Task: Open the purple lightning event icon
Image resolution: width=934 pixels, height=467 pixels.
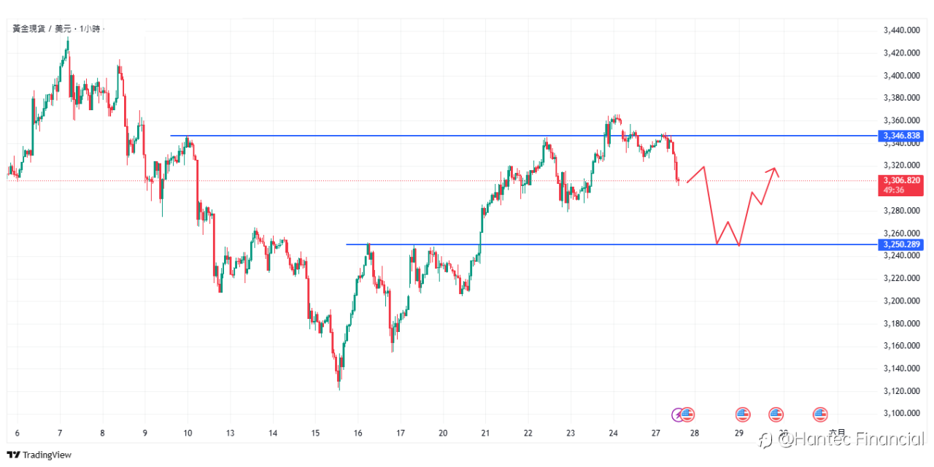Action: click(677, 414)
